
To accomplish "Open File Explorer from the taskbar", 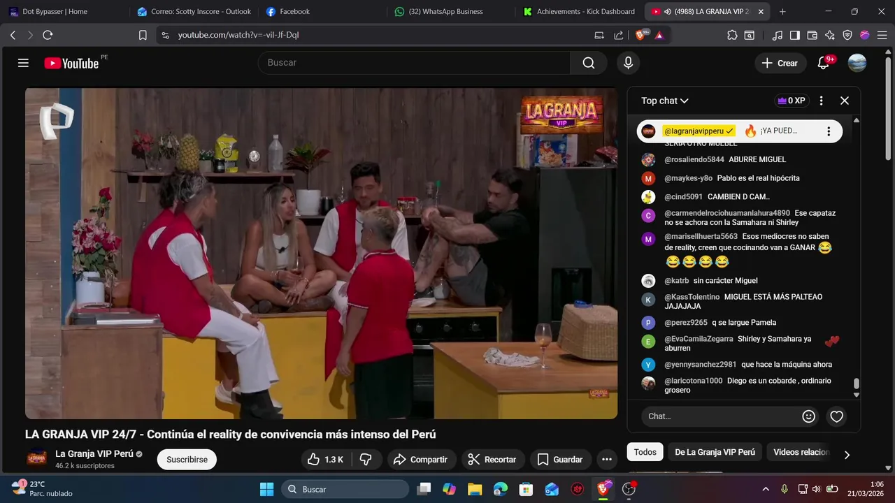I will click(475, 489).
